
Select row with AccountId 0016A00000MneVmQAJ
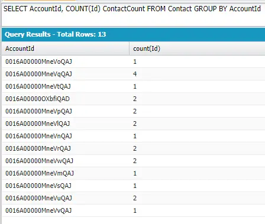(133, 173)
